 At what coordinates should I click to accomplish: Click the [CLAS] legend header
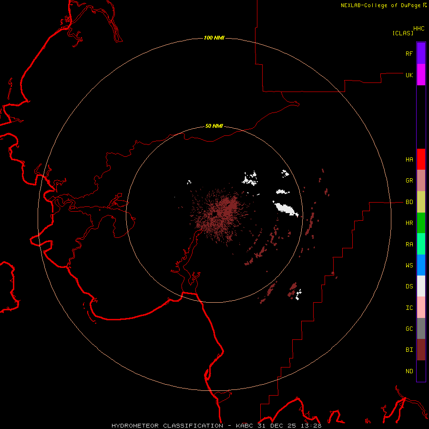click(403, 33)
